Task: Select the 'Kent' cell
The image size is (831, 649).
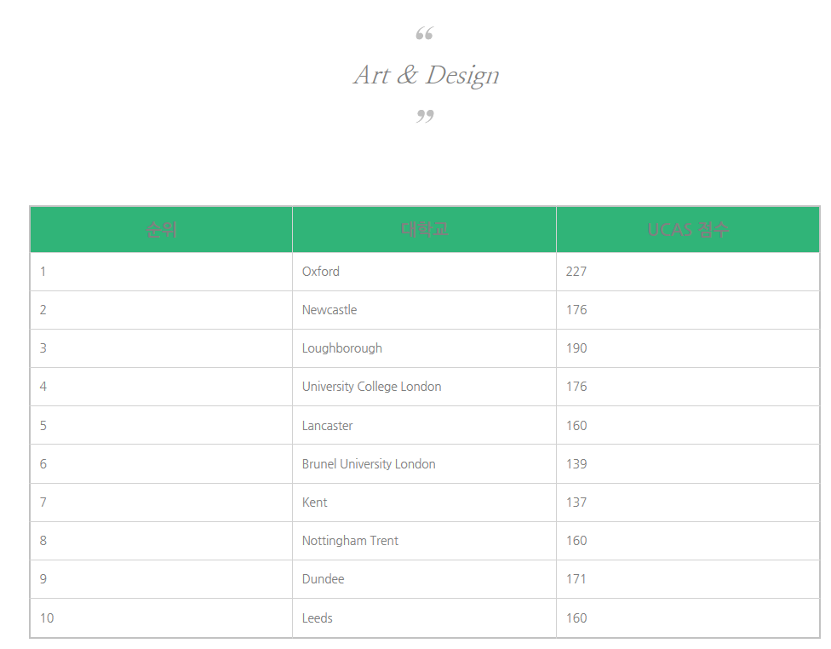Action: pyautogui.click(x=424, y=503)
